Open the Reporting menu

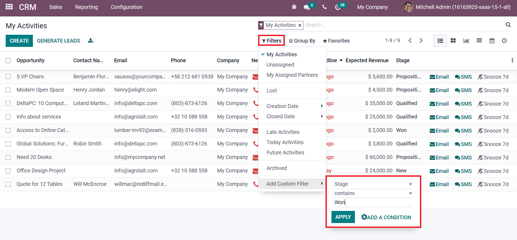(86, 7)
